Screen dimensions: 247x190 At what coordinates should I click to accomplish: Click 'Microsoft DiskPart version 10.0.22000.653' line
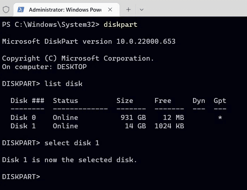[x=89, y=41]
